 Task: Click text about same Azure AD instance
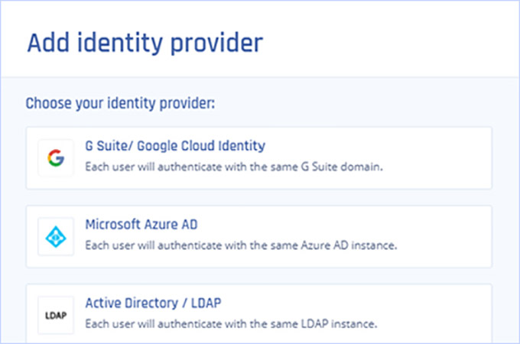[x=241, y=245]
